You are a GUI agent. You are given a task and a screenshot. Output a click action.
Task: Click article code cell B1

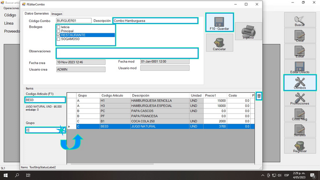pyautogui.click(x=115, y=121)
